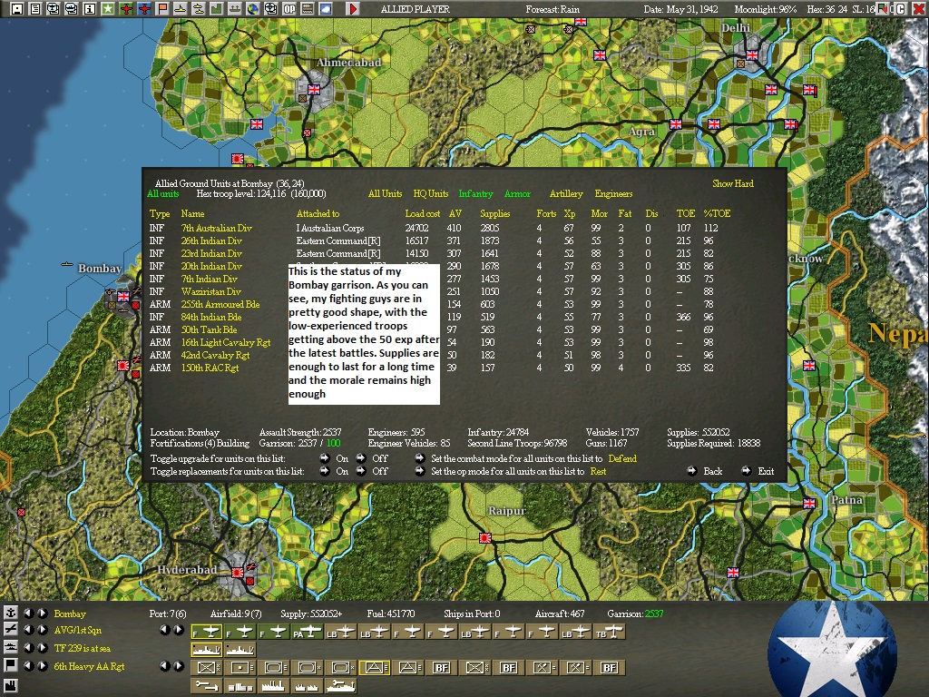Filter list to Infantry
Image resolution: width=929 pixels, height=697 pixels.
pos(475,194)
